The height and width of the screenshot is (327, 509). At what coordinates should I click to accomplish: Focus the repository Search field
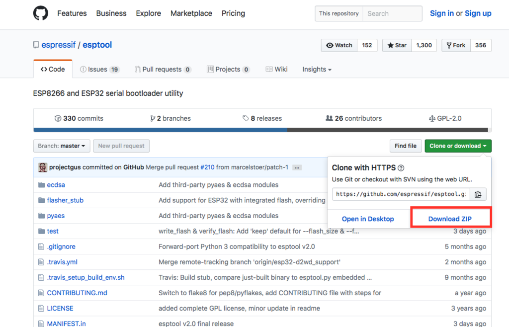pos(392,13)
